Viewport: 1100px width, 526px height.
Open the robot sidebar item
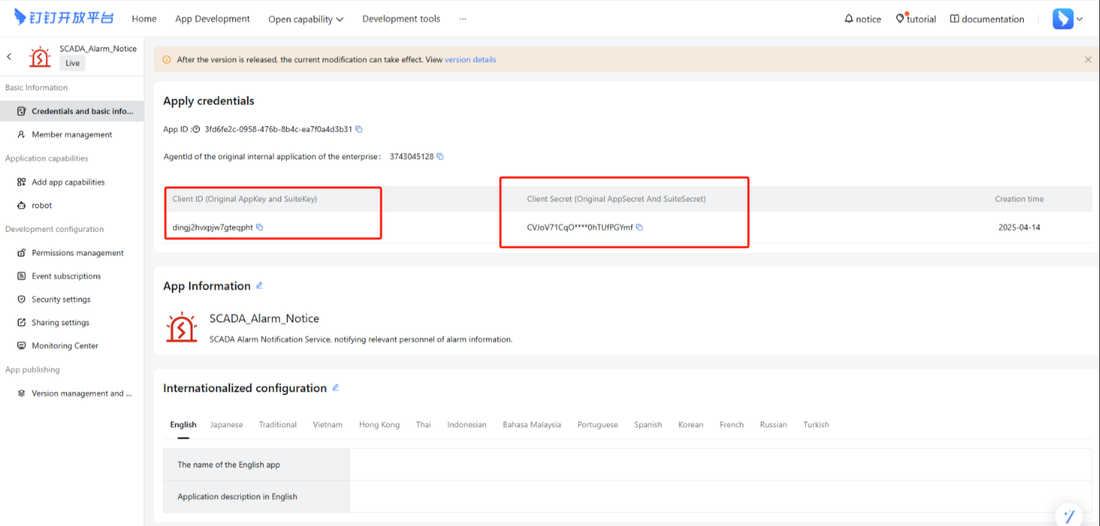click(42, 206)
